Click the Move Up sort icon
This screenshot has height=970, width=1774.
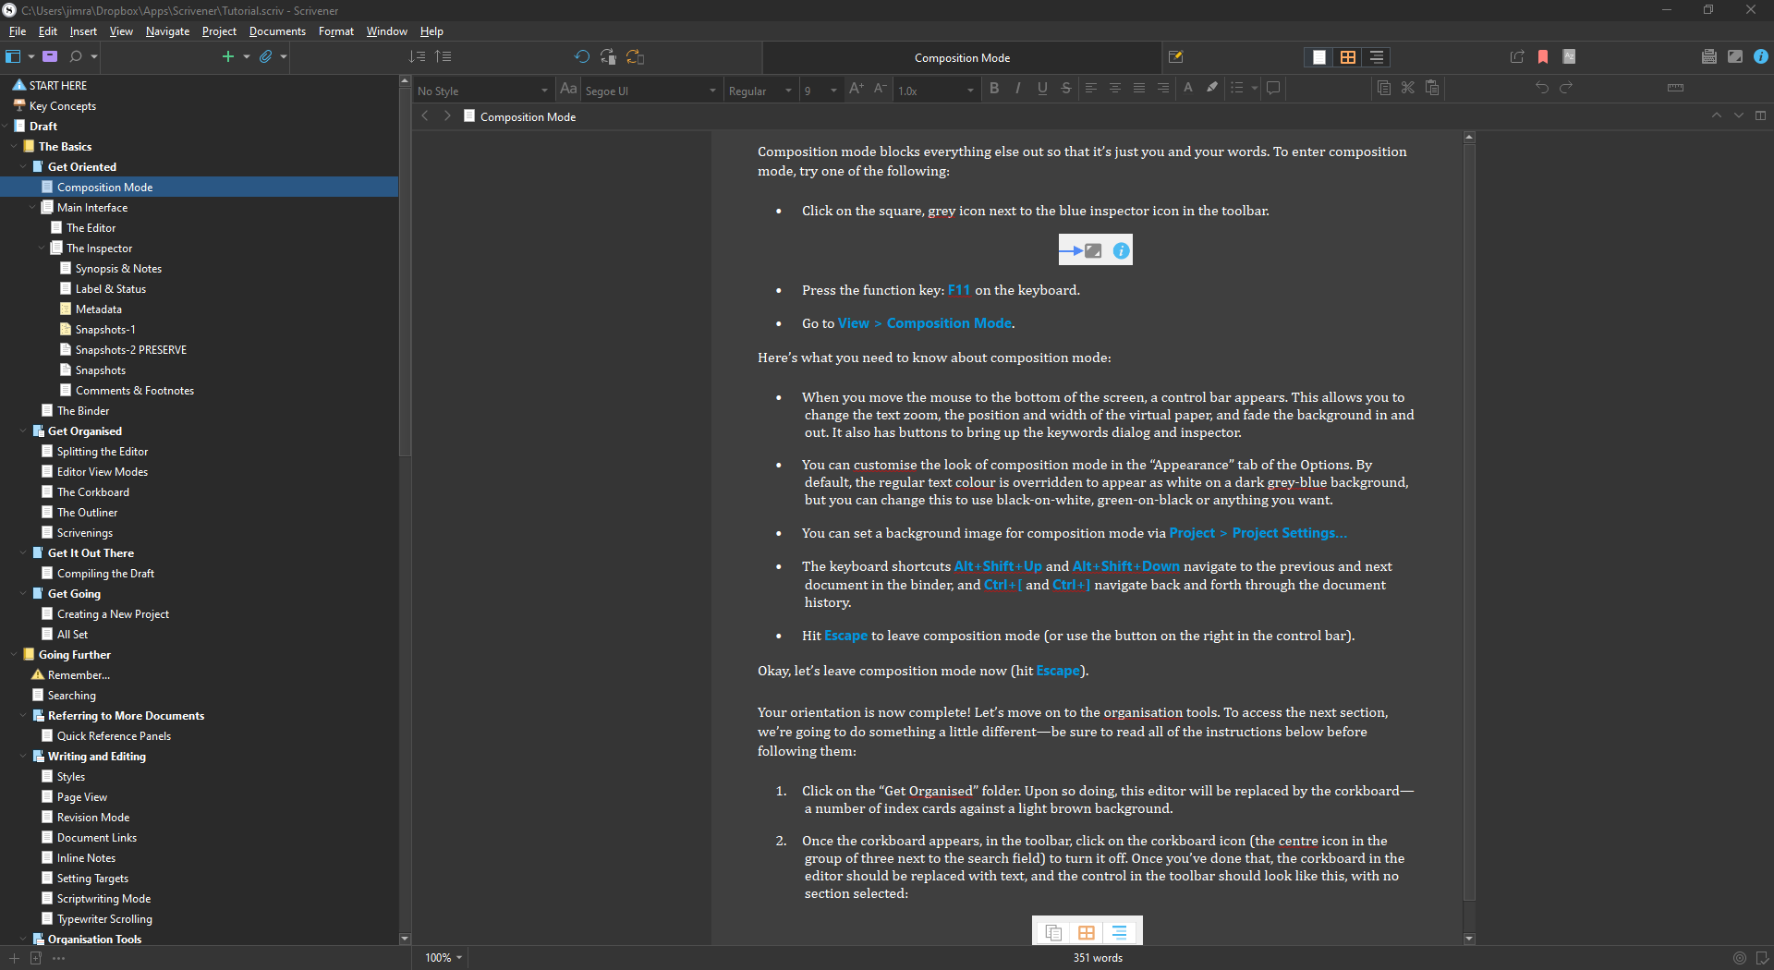pyautogui.click(x=443, y=57)
